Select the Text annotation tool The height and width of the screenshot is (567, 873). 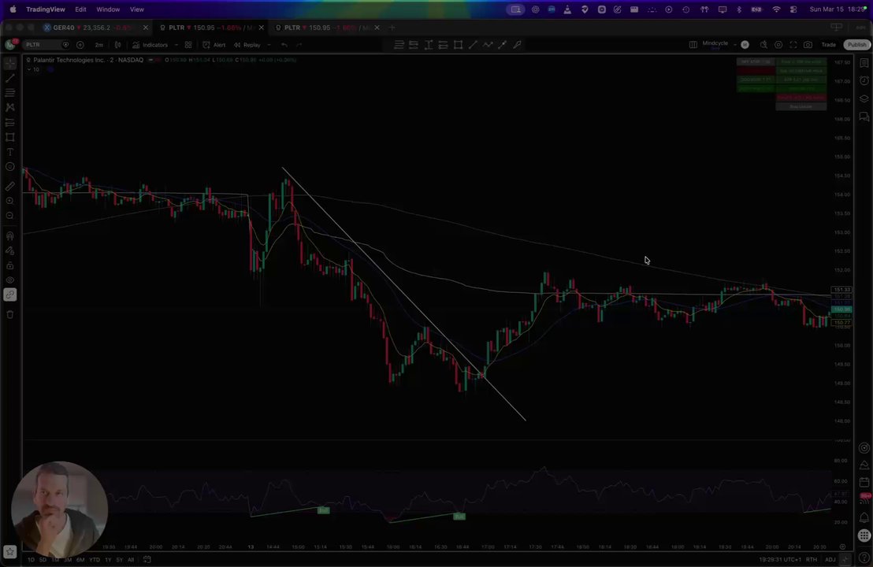click(x=10, y=152)
